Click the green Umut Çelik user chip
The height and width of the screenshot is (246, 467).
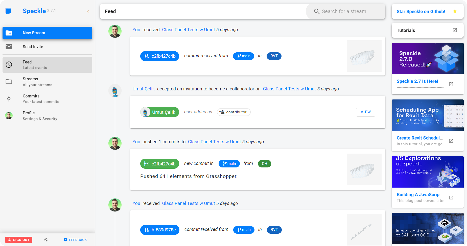pyautogui.click(x=160, y=112)
